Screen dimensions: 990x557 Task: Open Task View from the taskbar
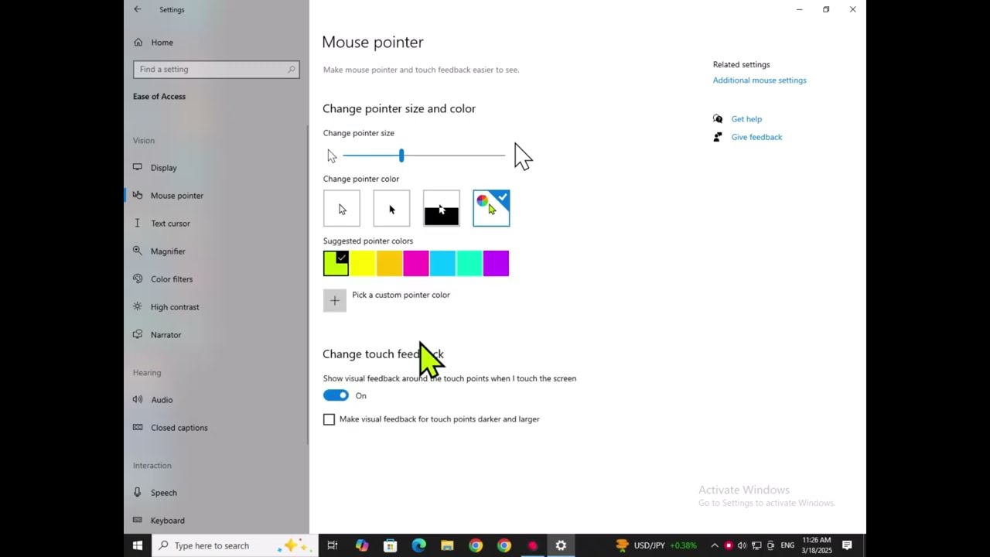pyautogui.click(x=333, y=545)
